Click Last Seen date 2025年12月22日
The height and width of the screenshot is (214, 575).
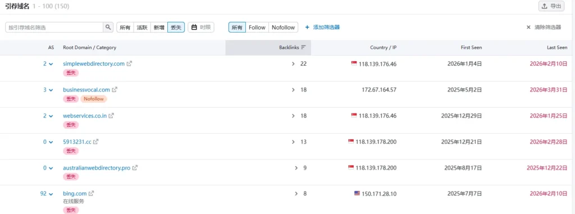(547, 168)
